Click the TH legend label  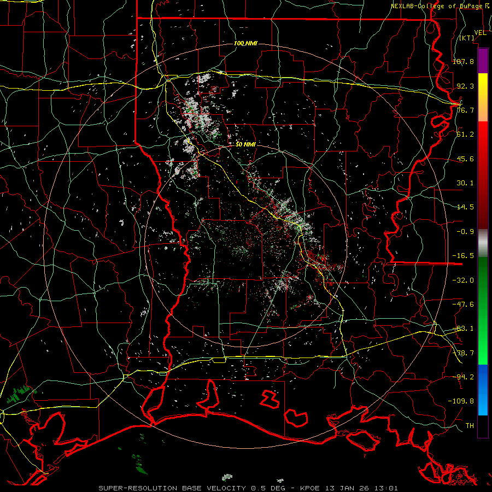click(x=470, y=425)
